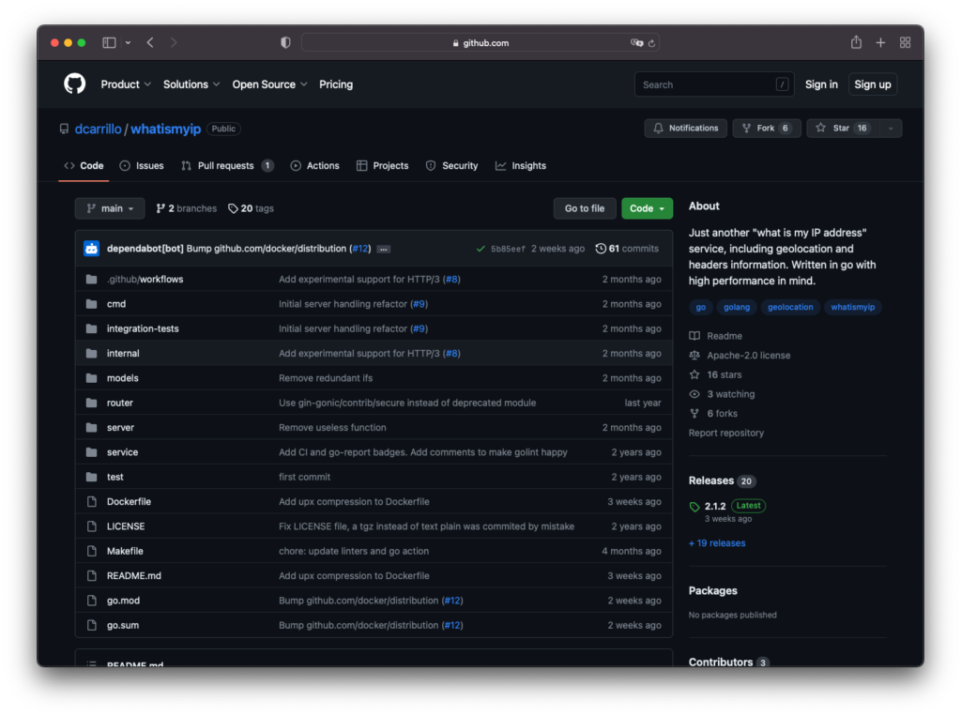The width and height of the screenshot is (961, 716).
Task: Expand the Solutions menu
Action: pyautogui.click(x=191, y=84)
